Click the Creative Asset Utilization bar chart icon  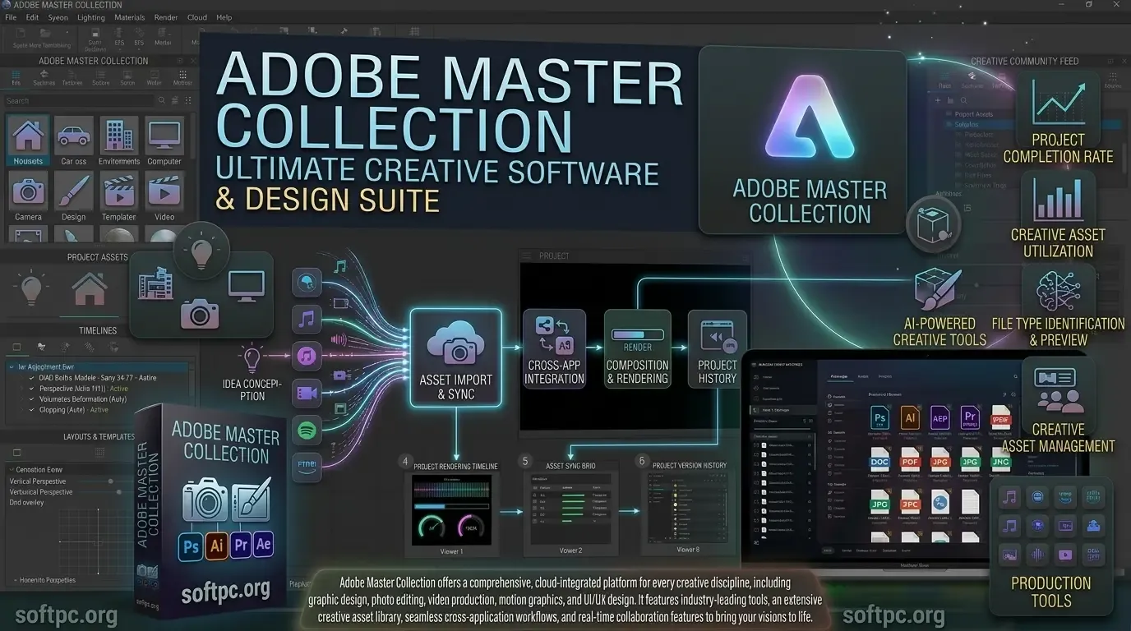(x=1058, y=200)
